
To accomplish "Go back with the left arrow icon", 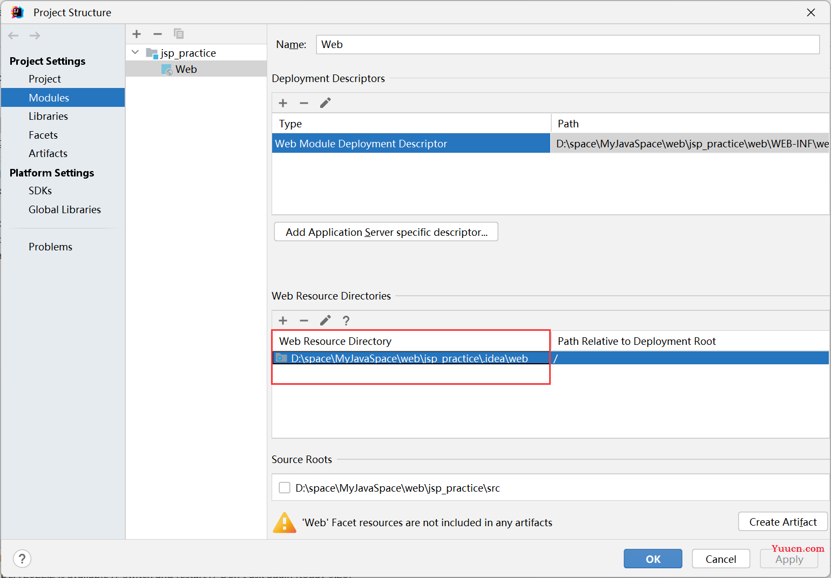I will pyautogui.click(x=13, y=36).
